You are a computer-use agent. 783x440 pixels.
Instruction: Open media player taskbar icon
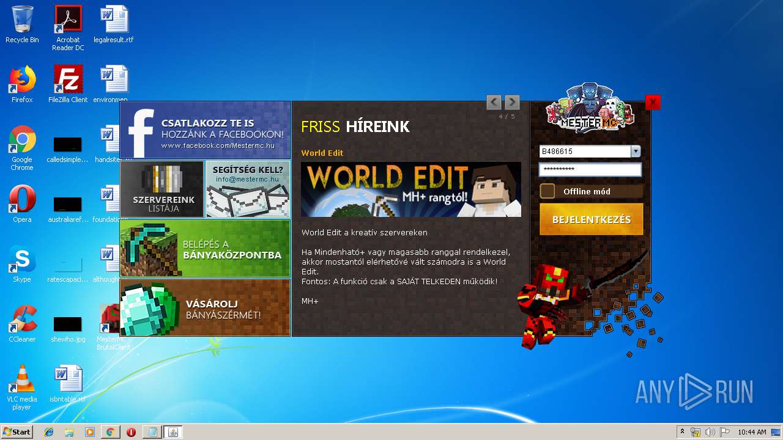(90, 432)
